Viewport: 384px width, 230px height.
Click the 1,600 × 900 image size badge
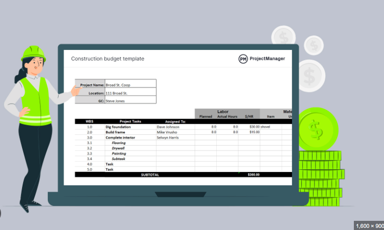[368, 225]
